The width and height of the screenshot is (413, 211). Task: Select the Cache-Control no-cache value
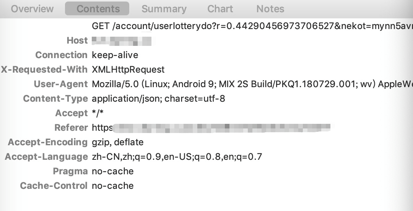(112, 186)
